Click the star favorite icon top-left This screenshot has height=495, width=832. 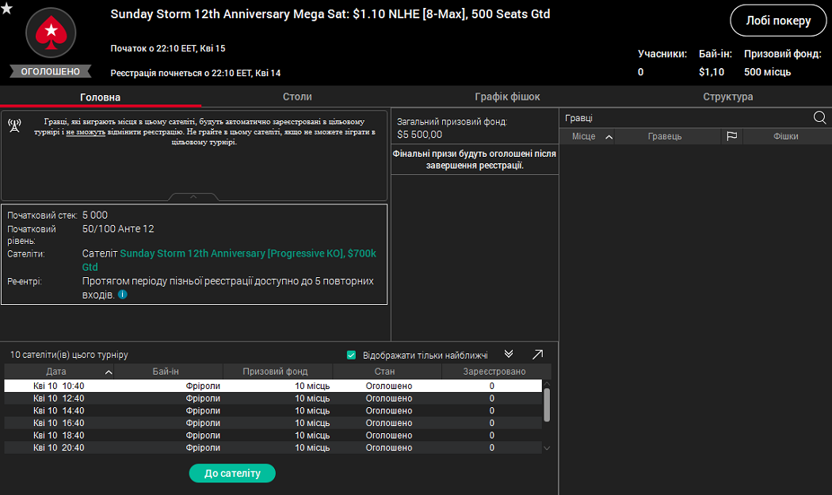click(x=8, y=10)
